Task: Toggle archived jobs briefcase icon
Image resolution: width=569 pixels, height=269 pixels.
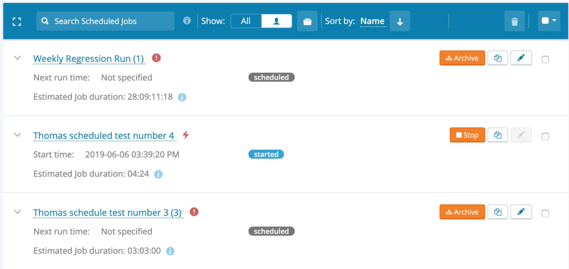Action: pos(307,21)
